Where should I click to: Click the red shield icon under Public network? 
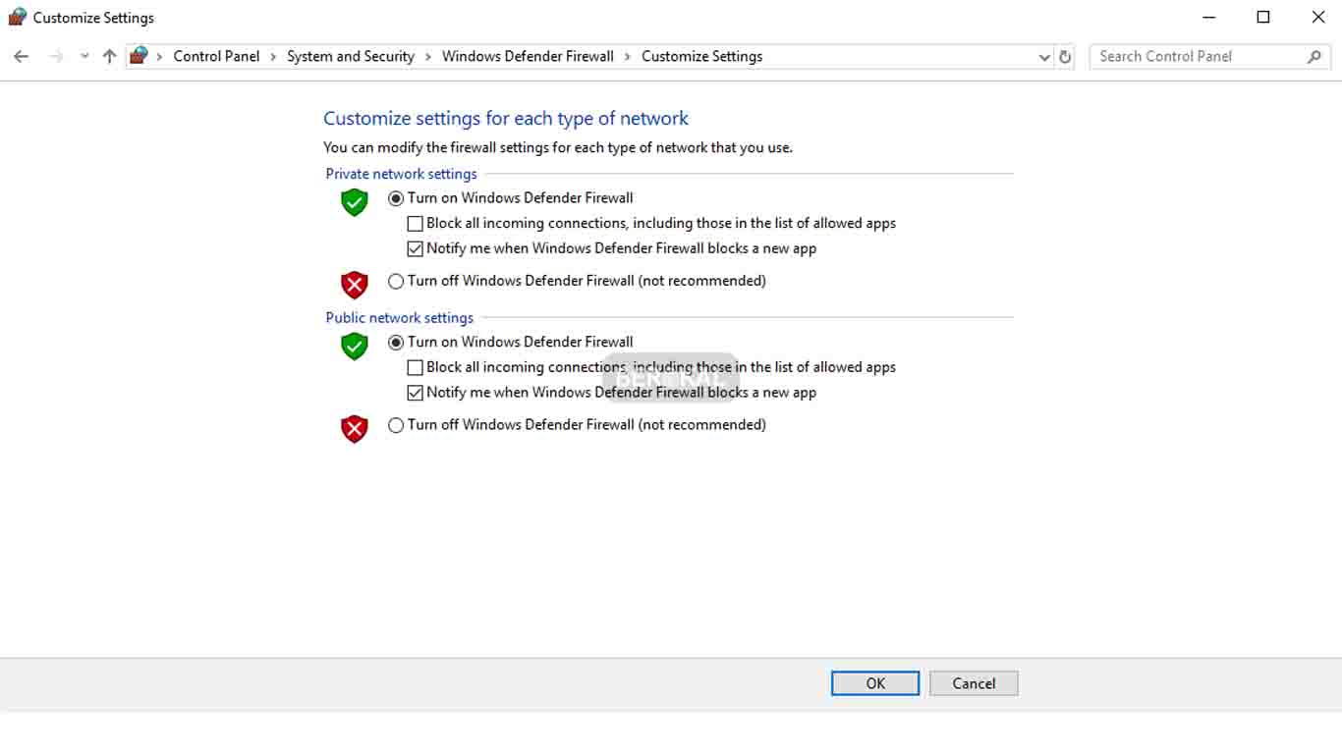tap(354, 428)
